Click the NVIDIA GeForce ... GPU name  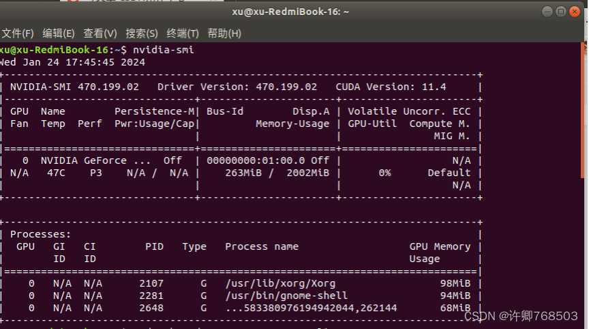(96, 160)
